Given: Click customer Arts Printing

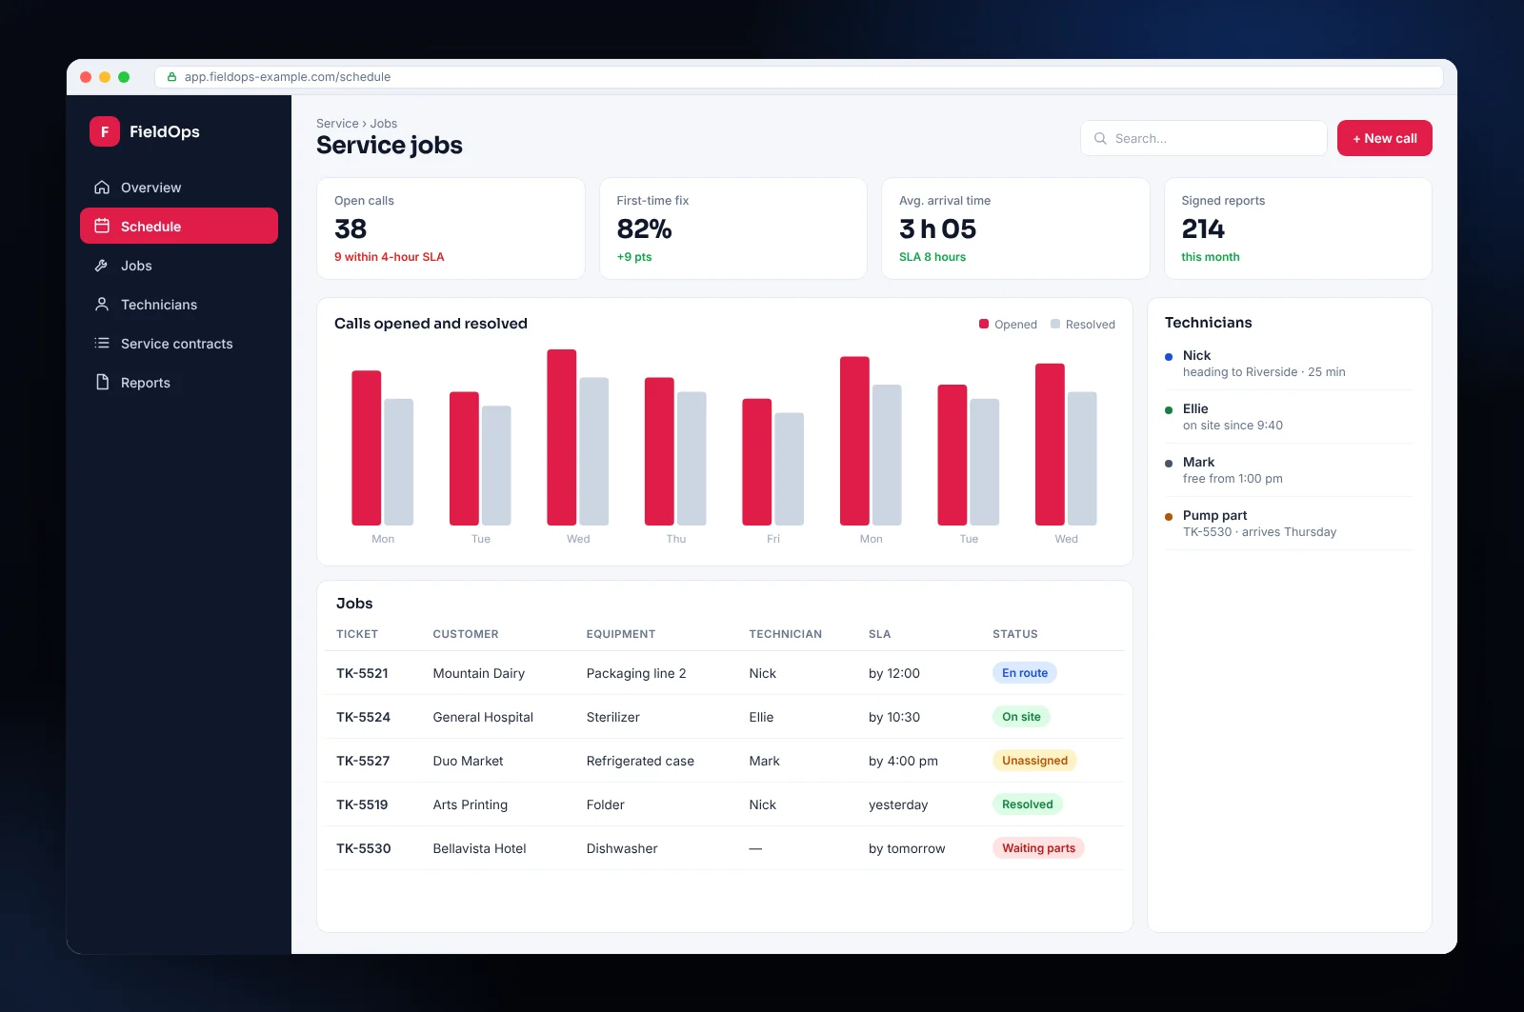Looking at the screenshot, I should tap(471, 804).
